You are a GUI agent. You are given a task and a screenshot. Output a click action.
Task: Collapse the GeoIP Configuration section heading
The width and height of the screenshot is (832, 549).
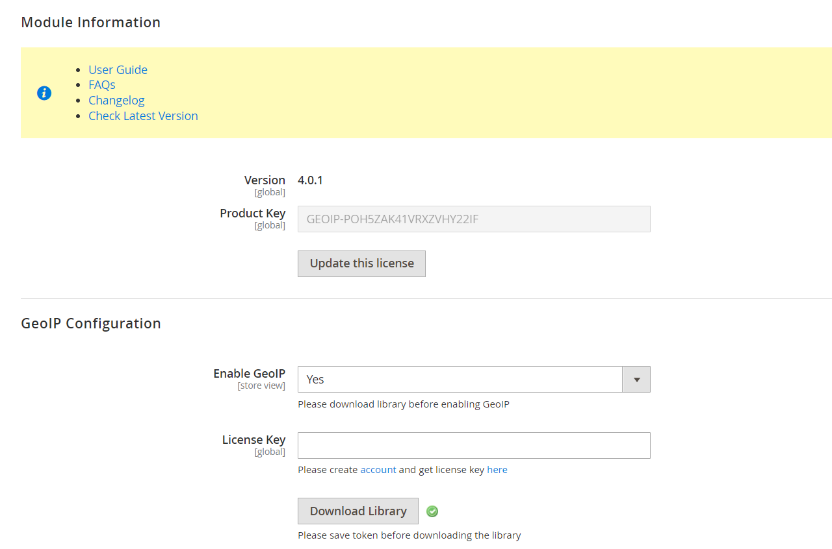tap(90, 323)
